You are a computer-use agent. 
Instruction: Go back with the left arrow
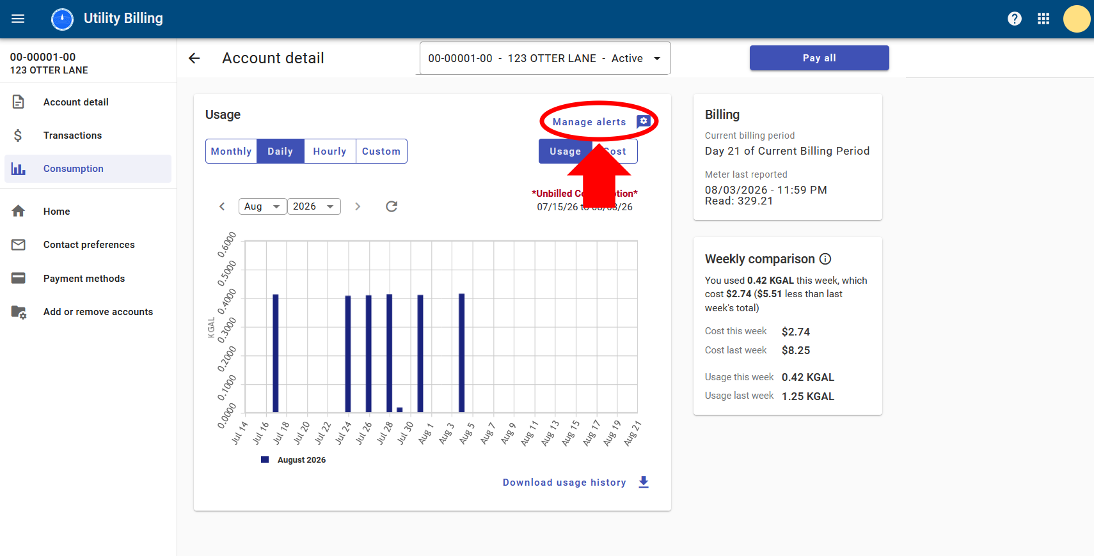pyautogui.click(x=194, y=58)
